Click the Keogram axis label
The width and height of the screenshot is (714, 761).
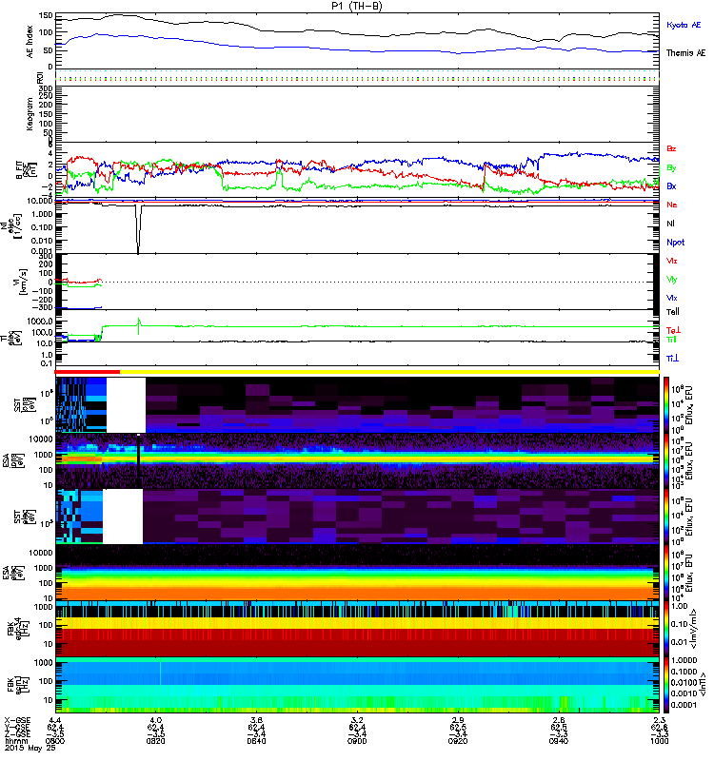click(30, 114)
